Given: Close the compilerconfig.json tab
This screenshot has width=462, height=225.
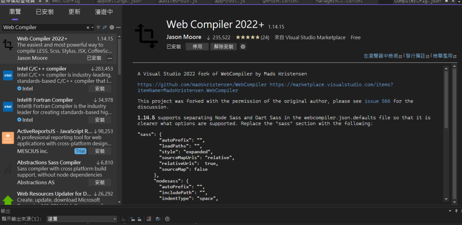Looking at the screenshot, I should coord(453,1).
